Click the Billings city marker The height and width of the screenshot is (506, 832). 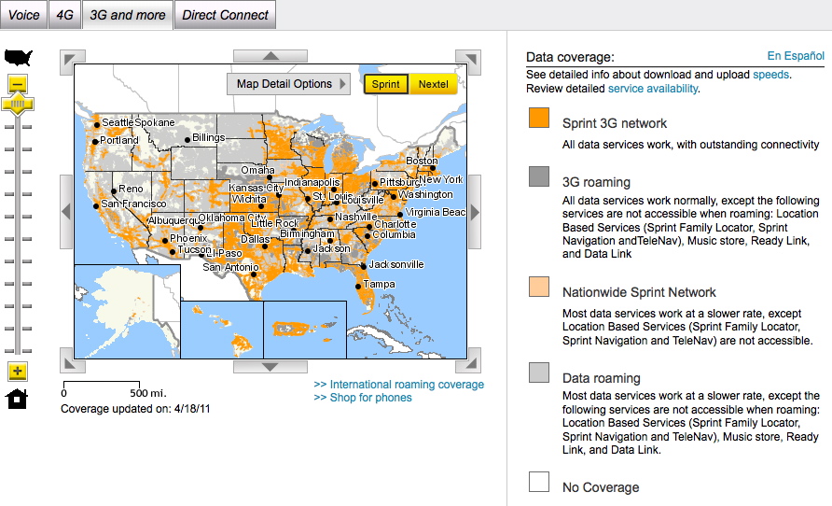[187, 140]
